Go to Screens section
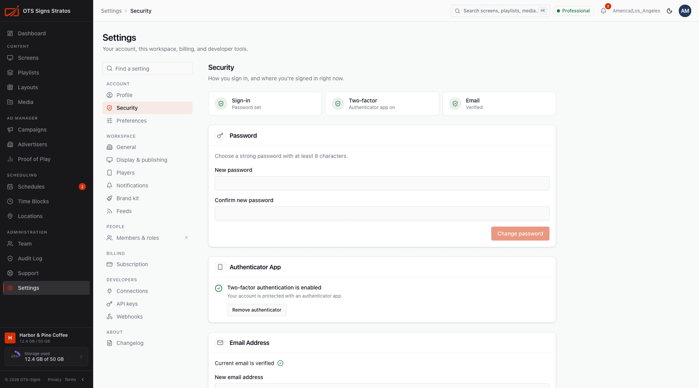This screenshot has width=699, height=388. (47, 58)
